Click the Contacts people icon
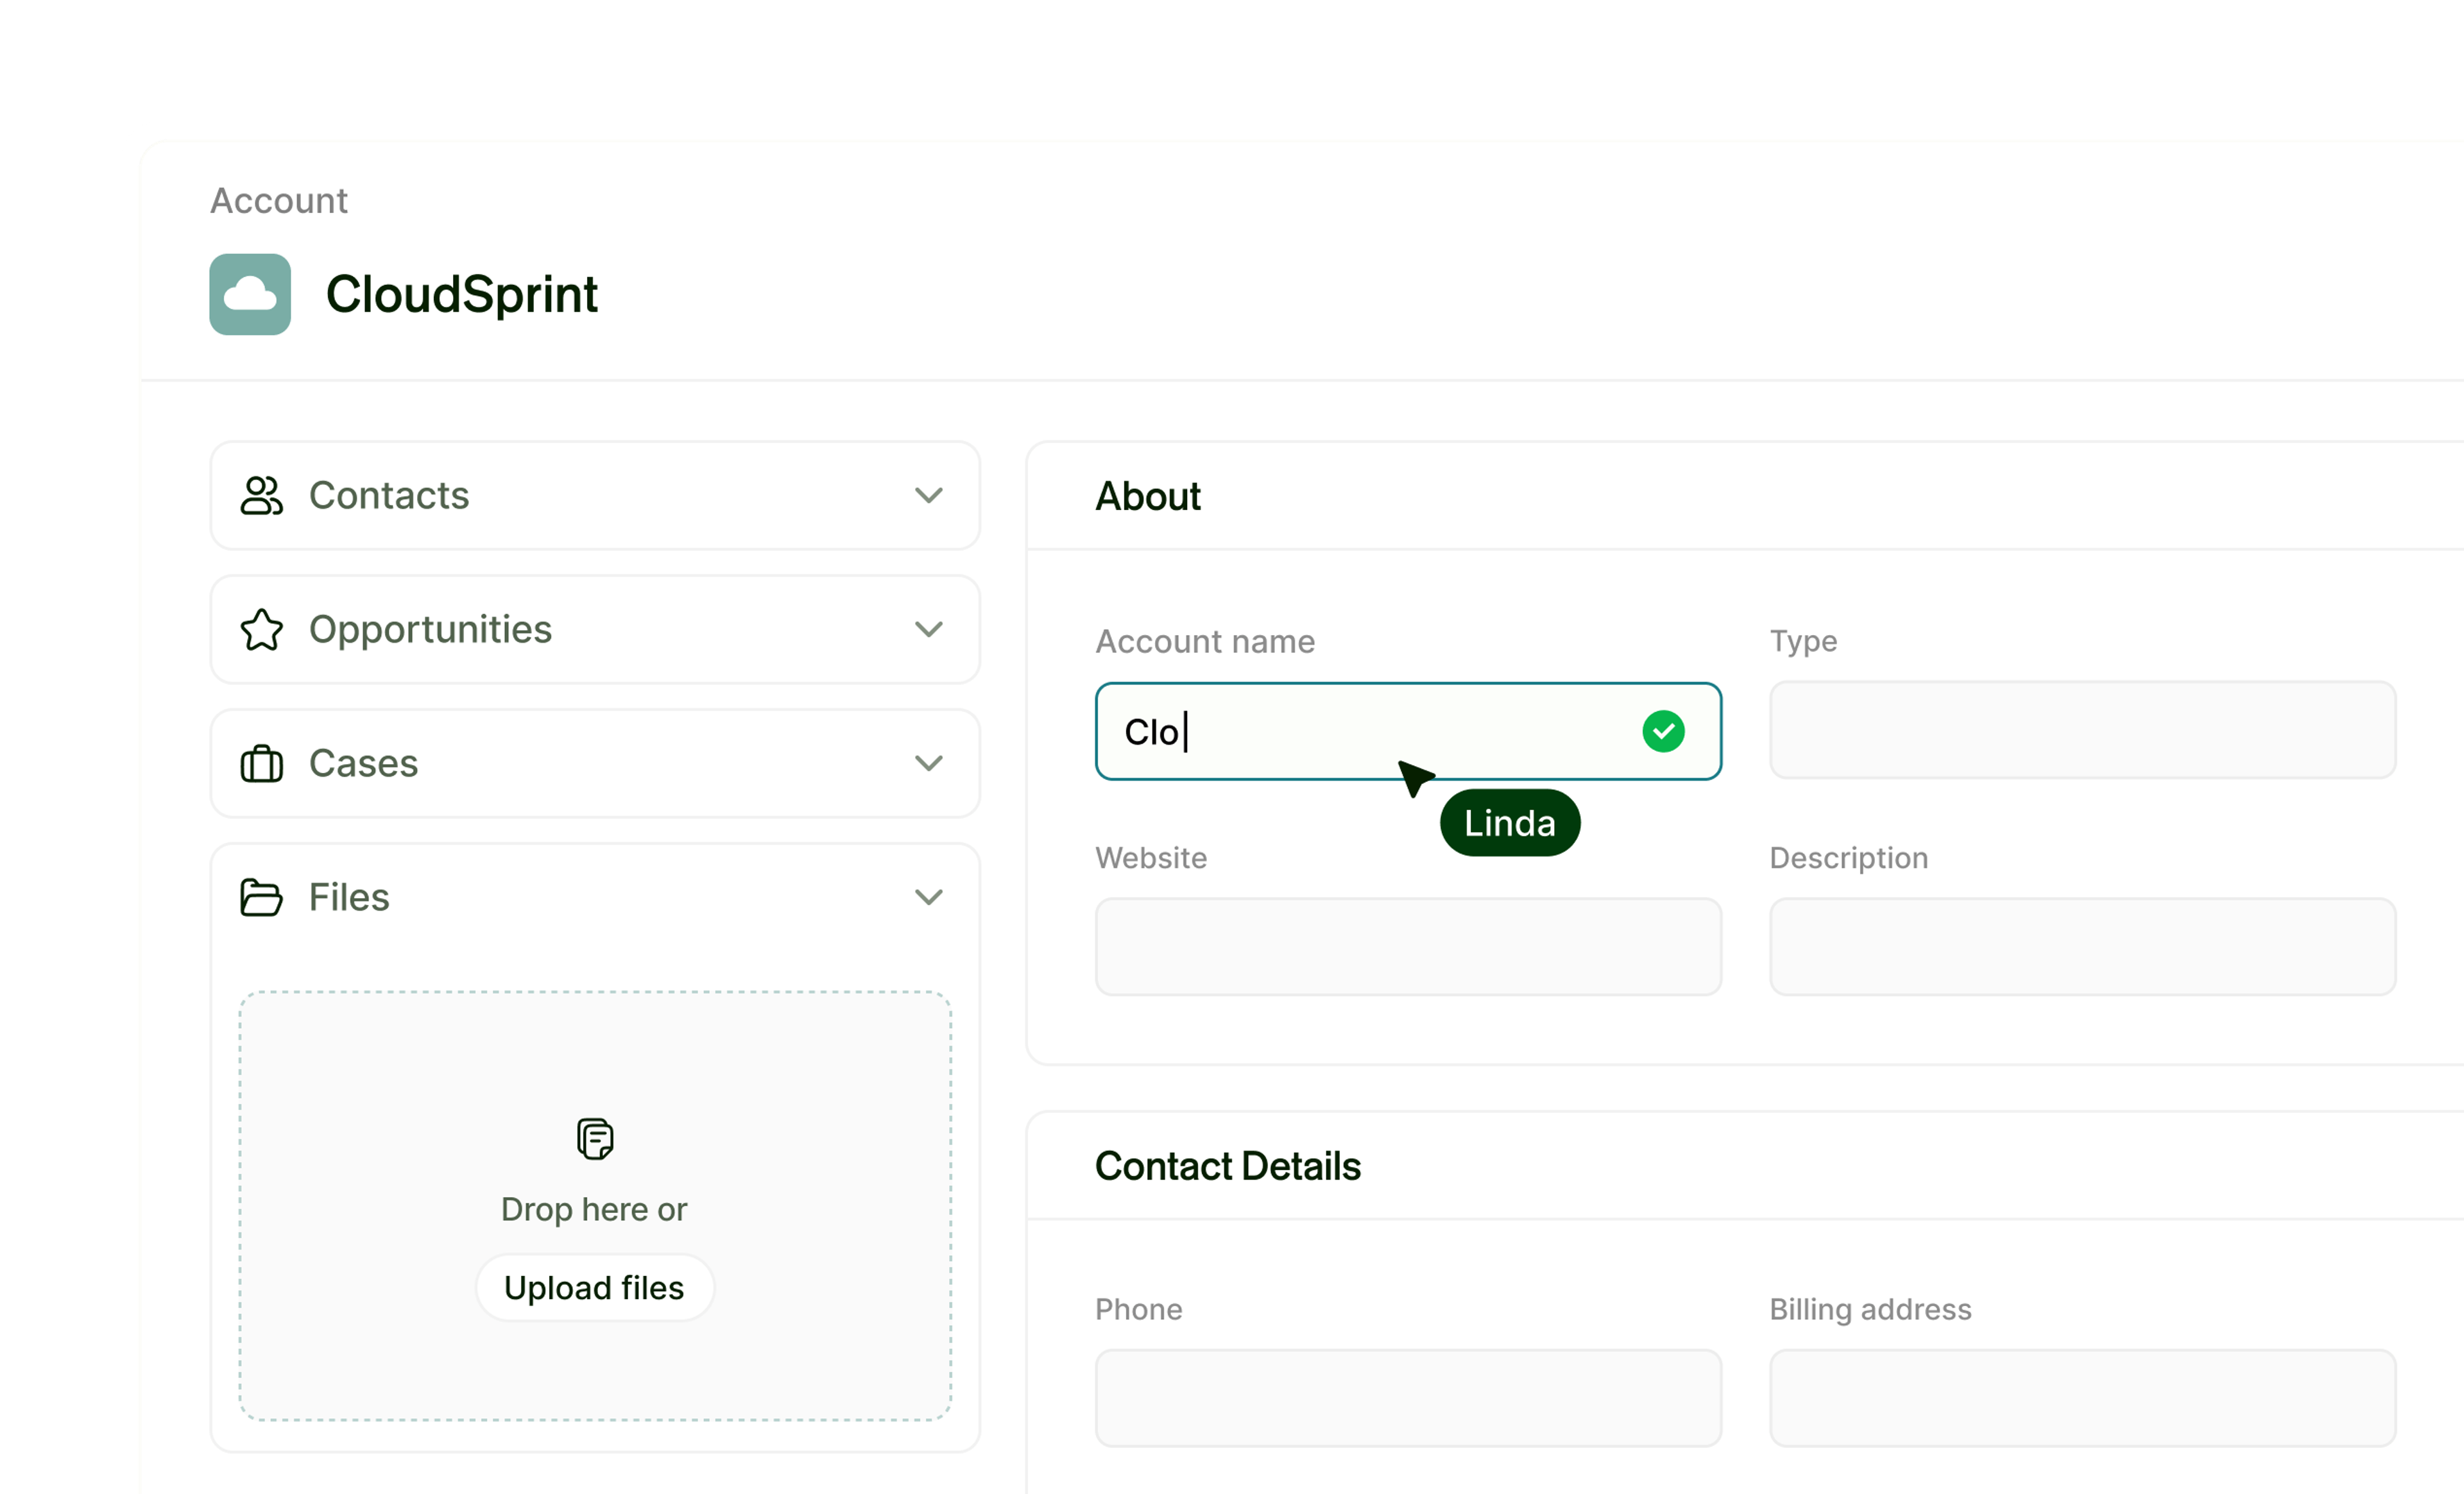Viewport: 2464px width, 1494px height. coord(261,495)
